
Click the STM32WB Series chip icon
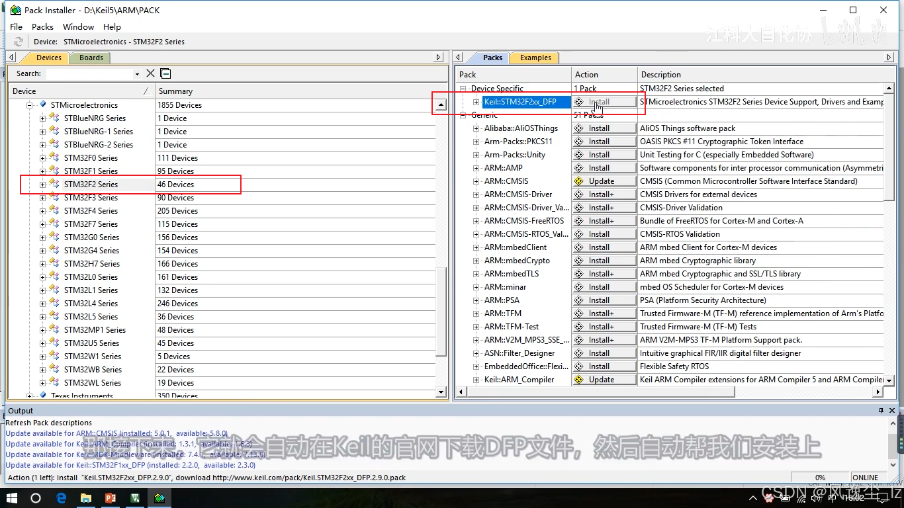tap(56, 370)
